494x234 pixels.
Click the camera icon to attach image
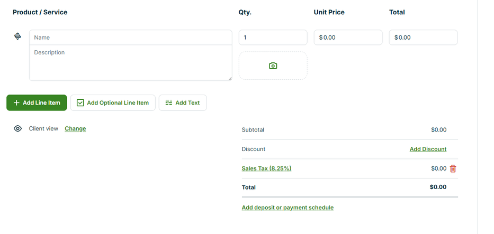click(273, 65)
